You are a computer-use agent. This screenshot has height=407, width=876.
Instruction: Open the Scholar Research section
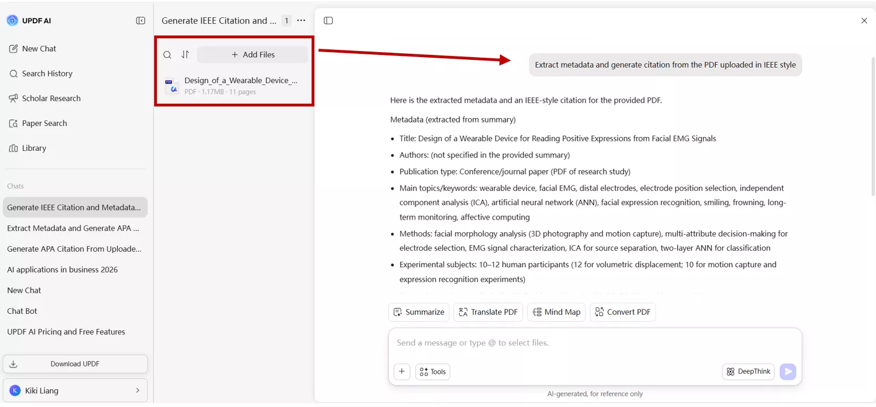click(x=51, y=98)
